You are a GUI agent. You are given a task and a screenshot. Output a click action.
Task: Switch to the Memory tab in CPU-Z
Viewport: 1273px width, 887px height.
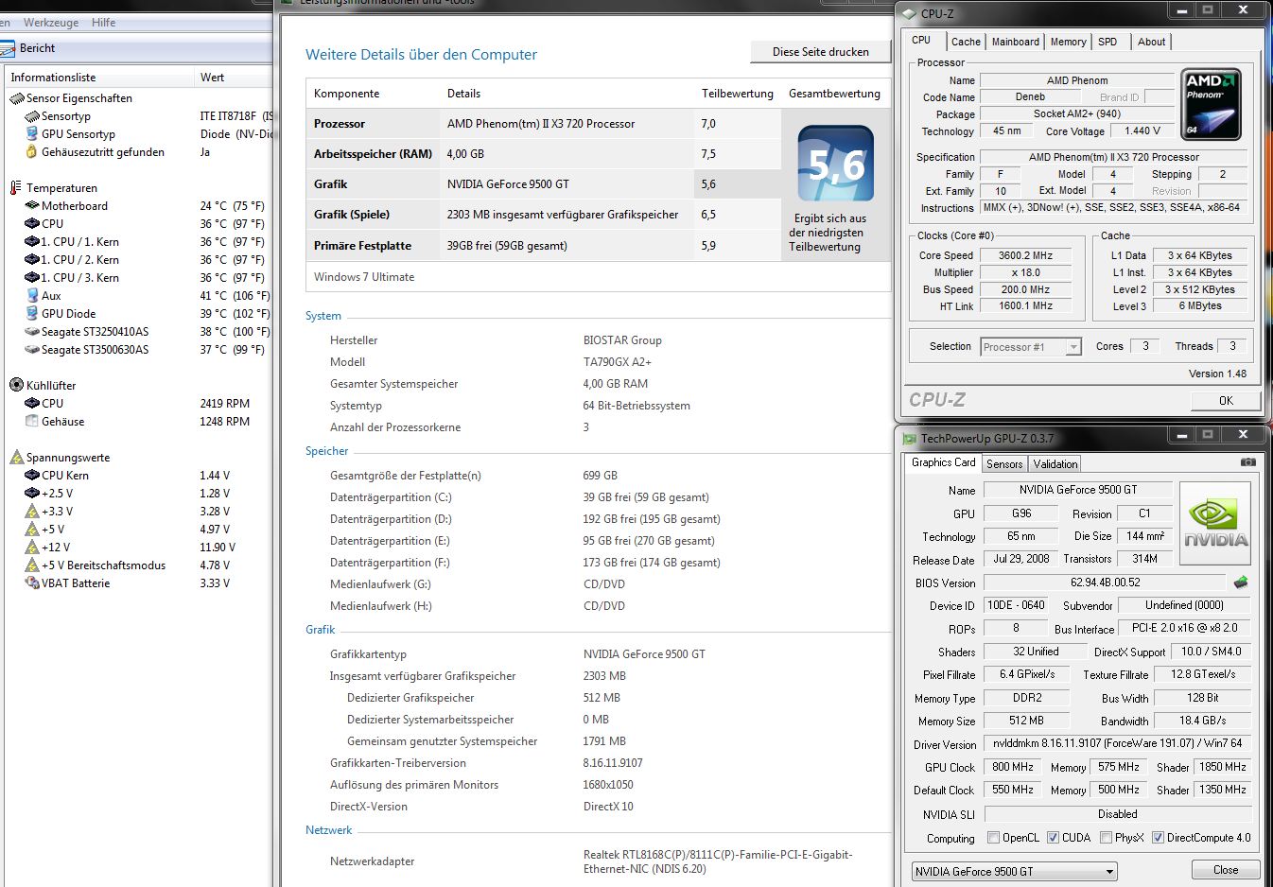pyautogui.click(x=1068, y=42)
